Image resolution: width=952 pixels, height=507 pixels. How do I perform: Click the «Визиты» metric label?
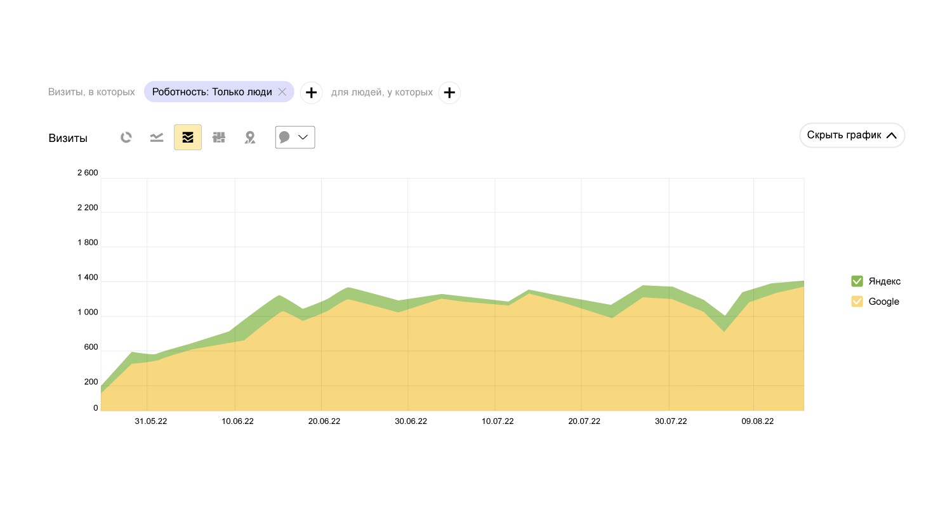point(68,138)
